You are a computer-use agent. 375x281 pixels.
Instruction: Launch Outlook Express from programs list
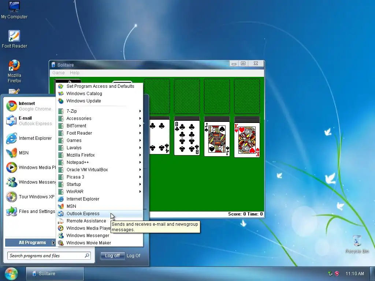pos(100,214)
